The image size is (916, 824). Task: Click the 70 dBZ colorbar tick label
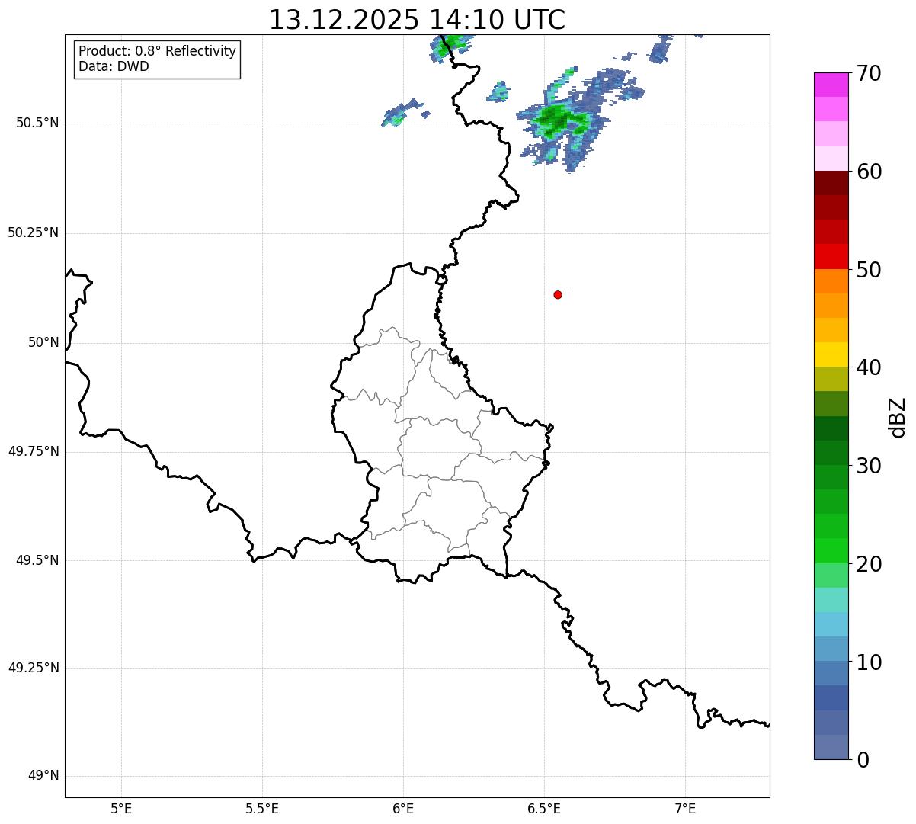(869, 73)
